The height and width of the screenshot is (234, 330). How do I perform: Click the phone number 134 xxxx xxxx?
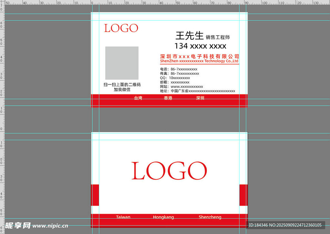pos(200,46)
